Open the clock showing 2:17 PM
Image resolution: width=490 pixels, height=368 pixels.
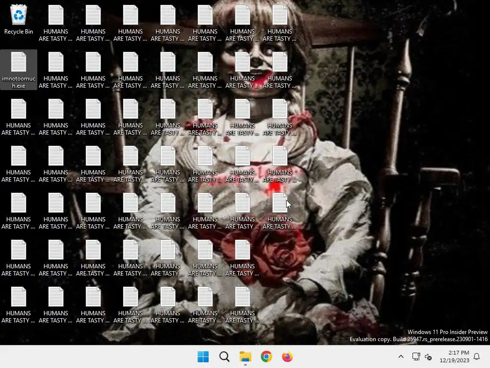[455, 356]
